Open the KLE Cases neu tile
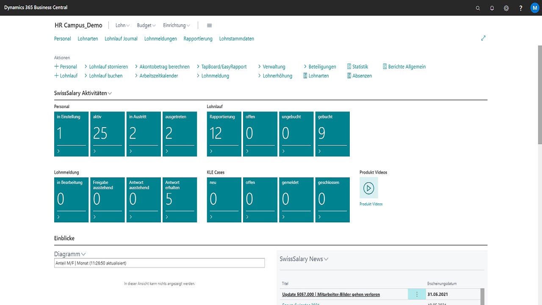The height and width of the screenshot is (305, 542). coord(224,200)
